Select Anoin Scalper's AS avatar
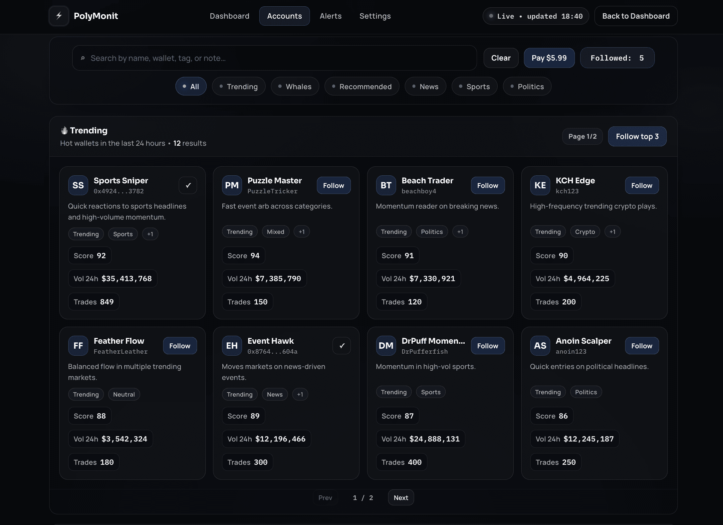Image resolution: width=723 pixels, height=525 pixels. 540,346
